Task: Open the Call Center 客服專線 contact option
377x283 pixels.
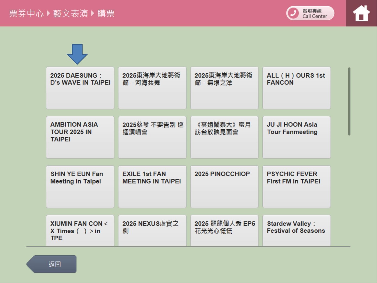Action: click(310, 13)
